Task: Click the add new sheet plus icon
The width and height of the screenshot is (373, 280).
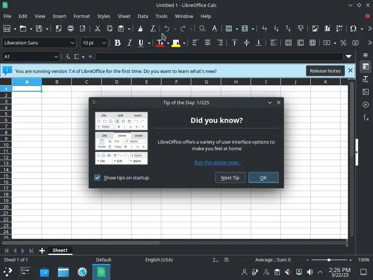Action: point(42,250)
